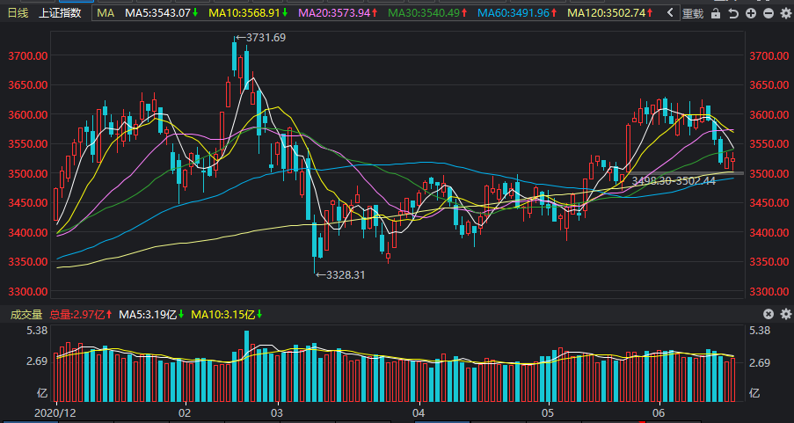Viewport: 794px width, 423px height.
Task: Click the 上证指数 index name
Action: pyautogui.click(x=61, y=13)
